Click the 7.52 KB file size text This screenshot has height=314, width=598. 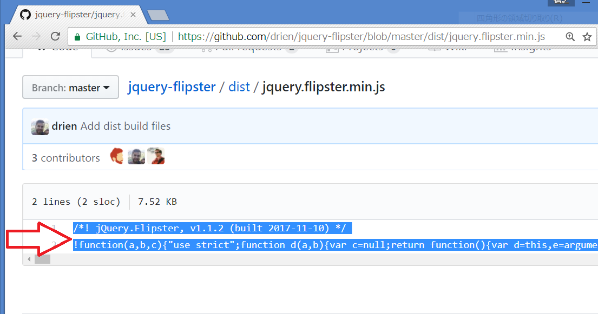tap(157, 202)
